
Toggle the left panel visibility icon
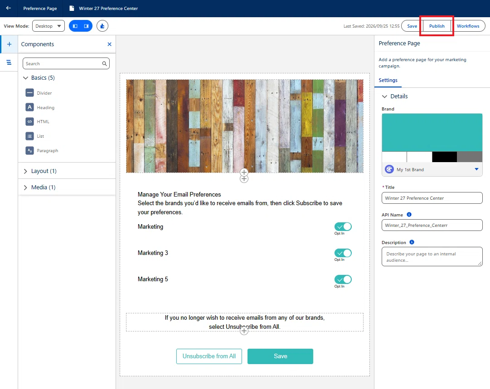click(75, 26)
